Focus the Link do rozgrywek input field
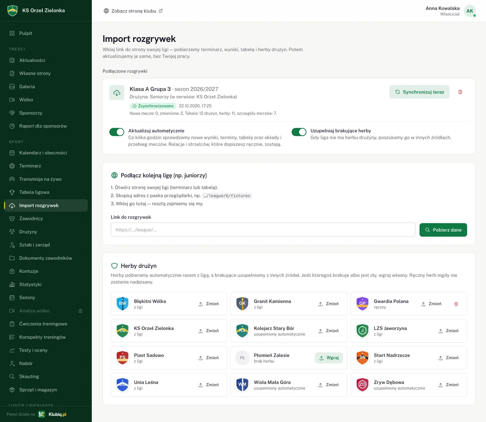 point(263,230)
